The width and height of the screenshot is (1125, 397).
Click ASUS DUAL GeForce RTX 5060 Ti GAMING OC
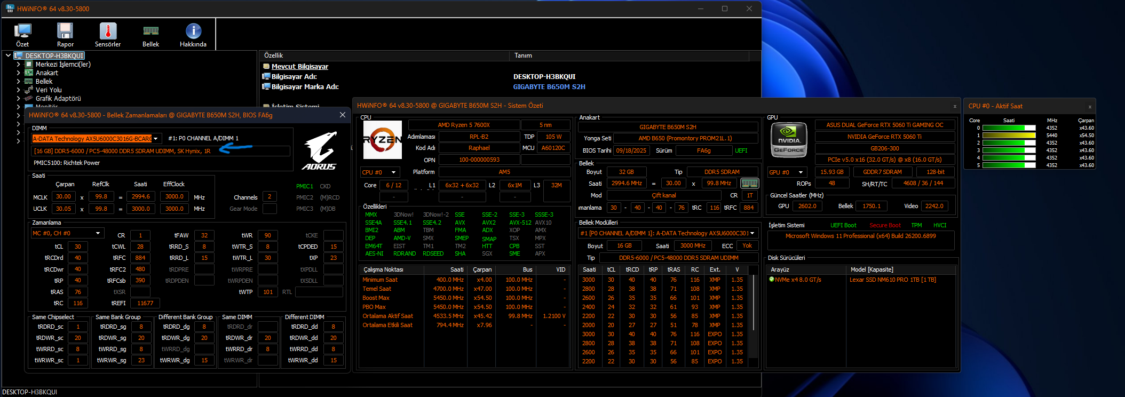click(x=885, y=125)
